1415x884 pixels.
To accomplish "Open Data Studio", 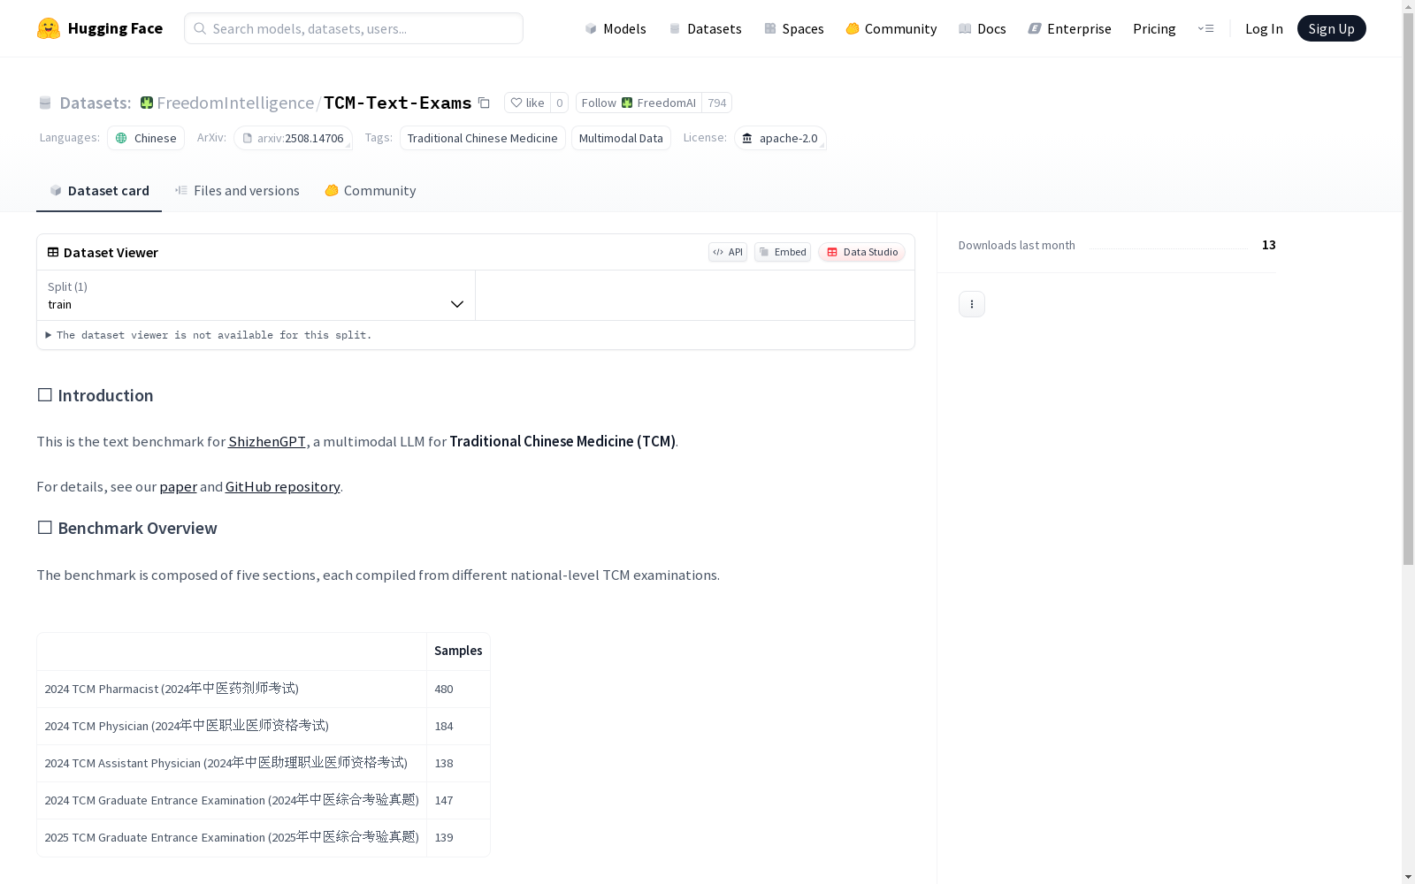I will (861, 252).
